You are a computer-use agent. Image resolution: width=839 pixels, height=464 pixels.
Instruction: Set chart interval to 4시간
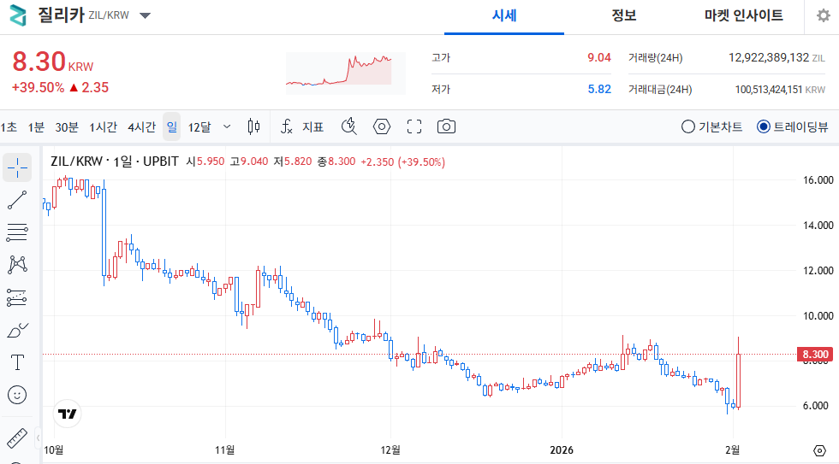141,126
